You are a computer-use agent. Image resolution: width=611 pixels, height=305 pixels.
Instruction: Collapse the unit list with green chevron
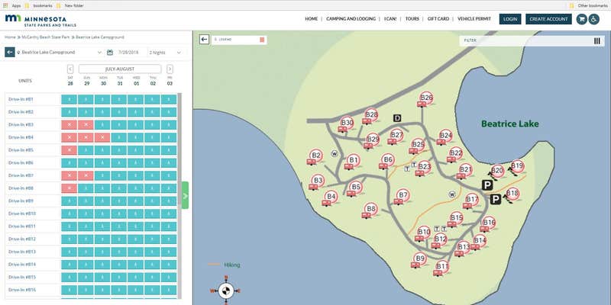tap(185, 195)
